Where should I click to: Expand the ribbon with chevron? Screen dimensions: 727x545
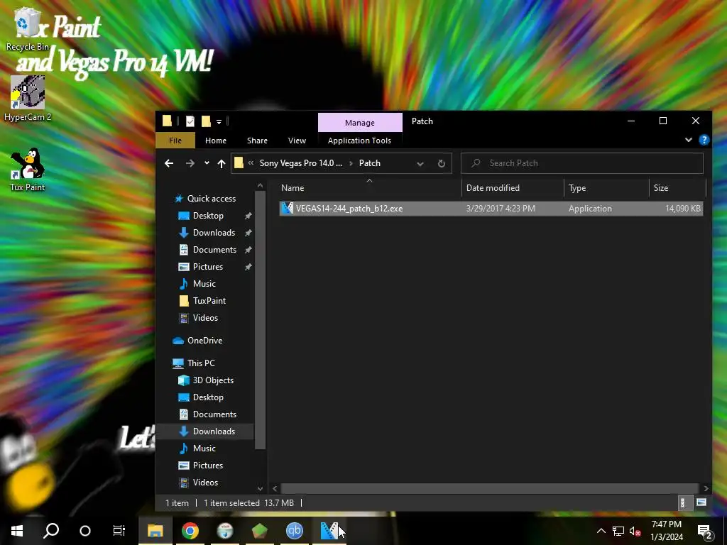pos(689,140)
